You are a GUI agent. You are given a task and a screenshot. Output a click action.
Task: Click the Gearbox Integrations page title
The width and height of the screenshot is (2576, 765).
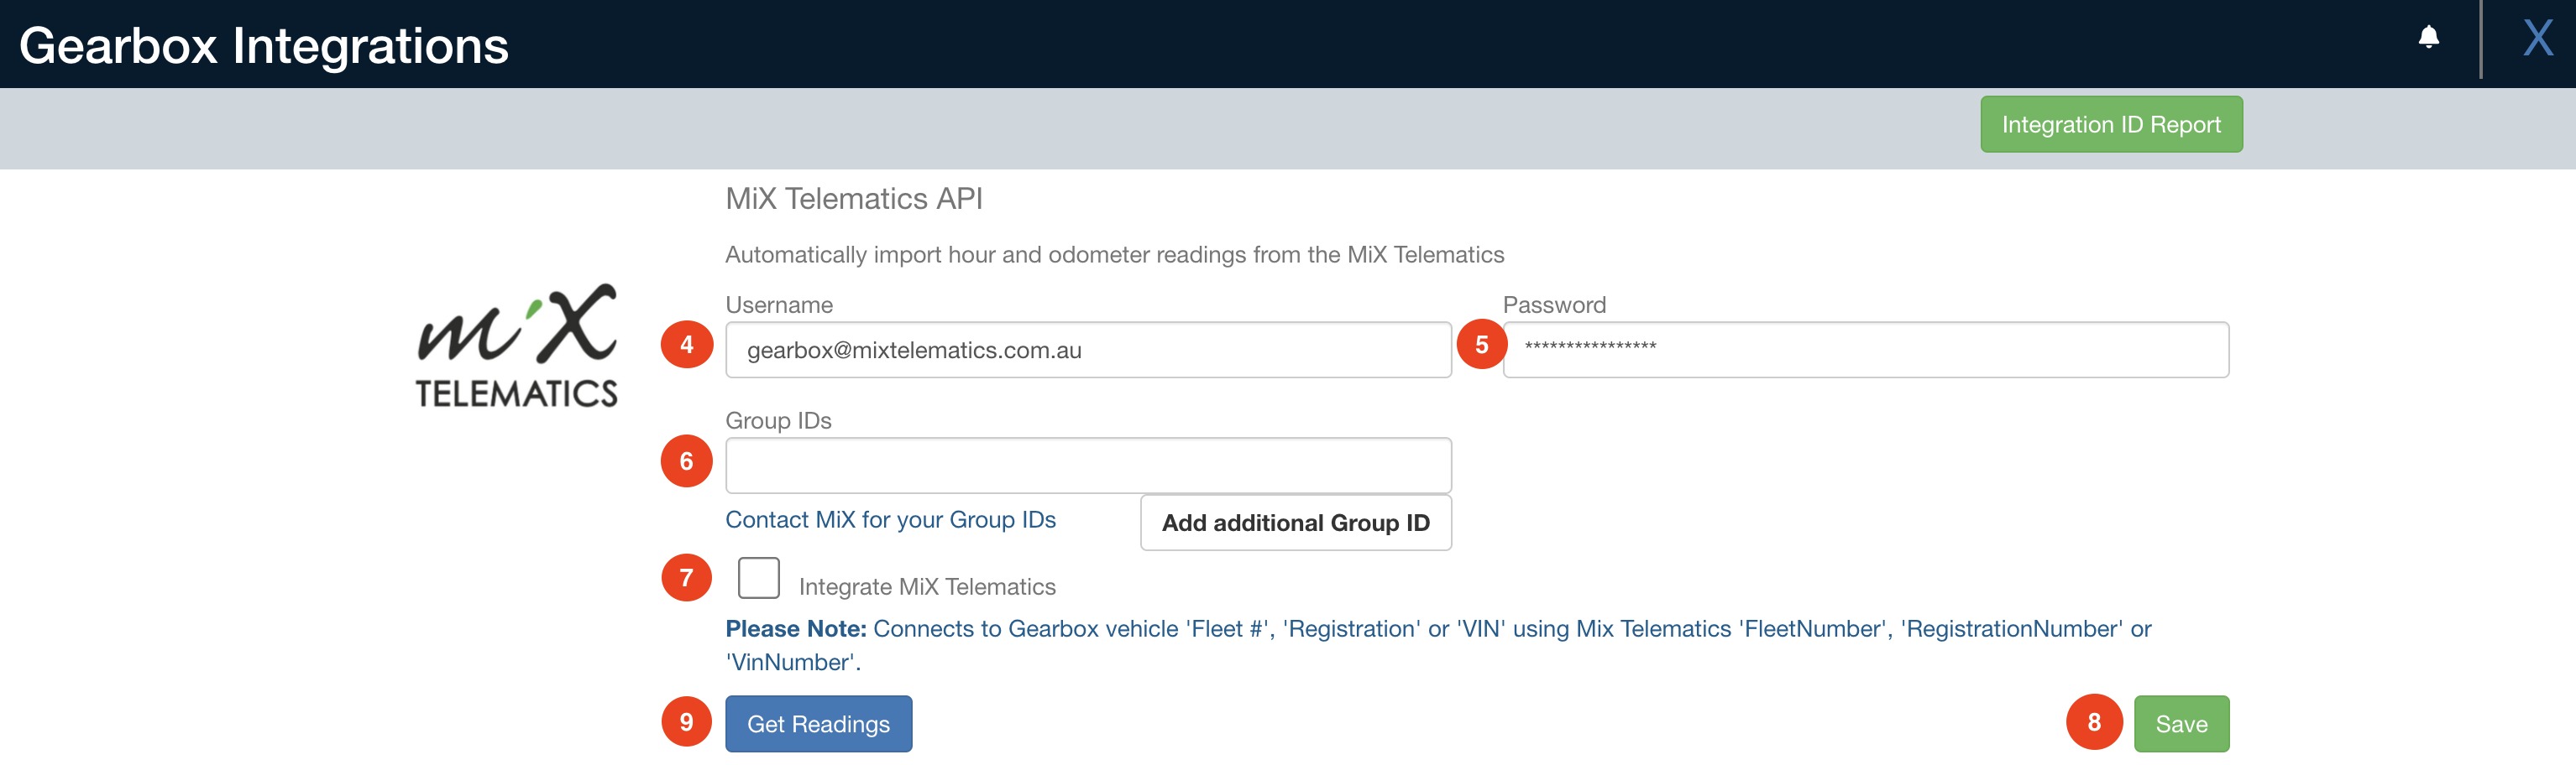coord(264,46)
